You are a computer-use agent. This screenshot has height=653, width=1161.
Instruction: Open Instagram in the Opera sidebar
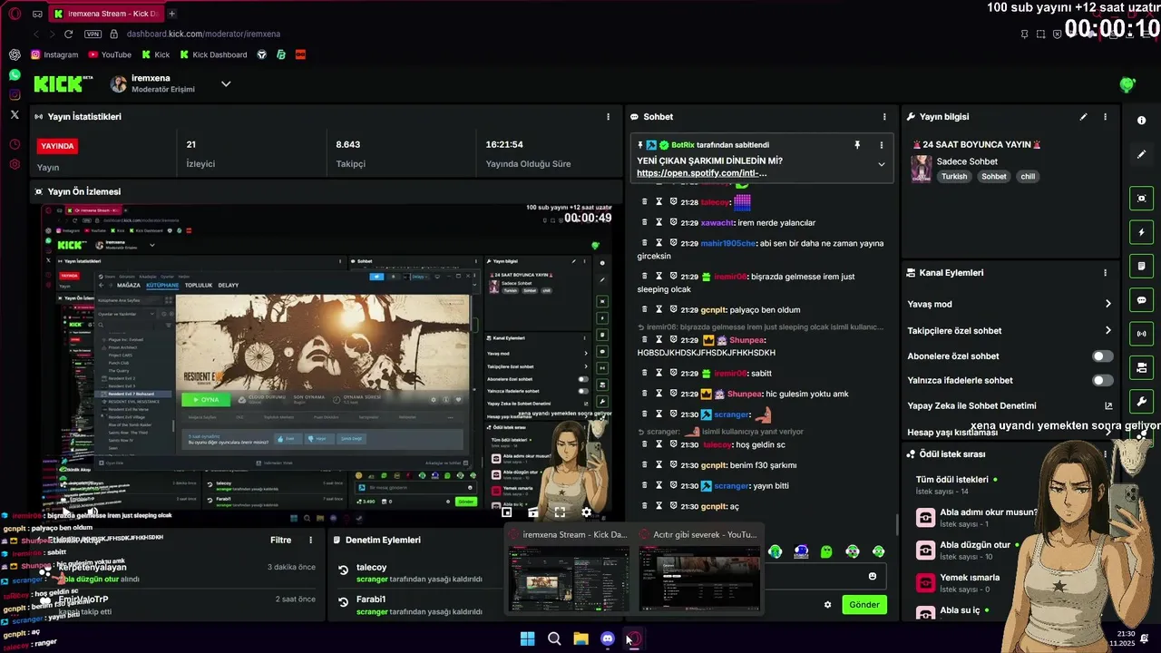pyautogui.click(x=15, y=94)
